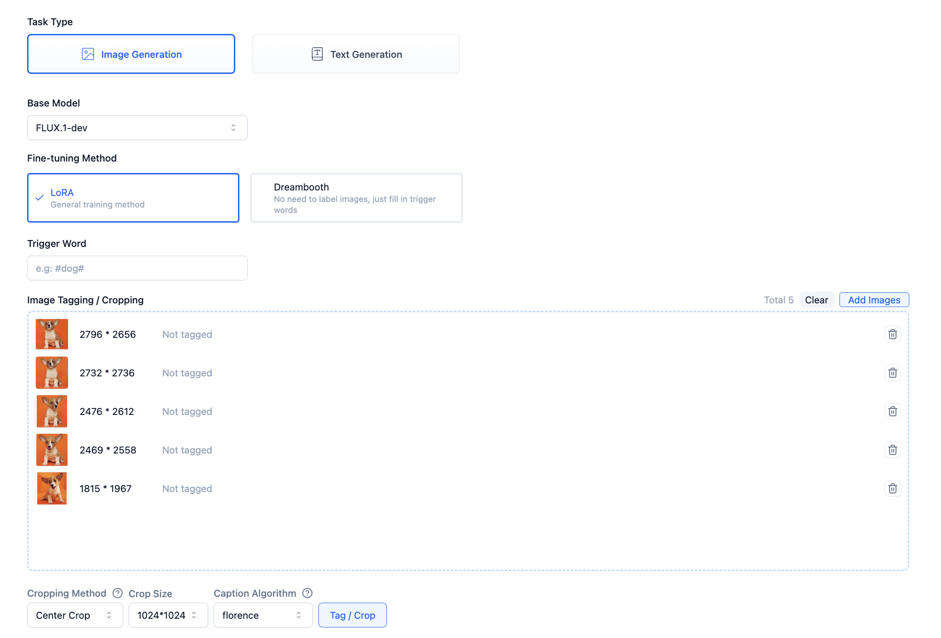
Task: Expand the Center Crop method dropdown
Action: 75,615
